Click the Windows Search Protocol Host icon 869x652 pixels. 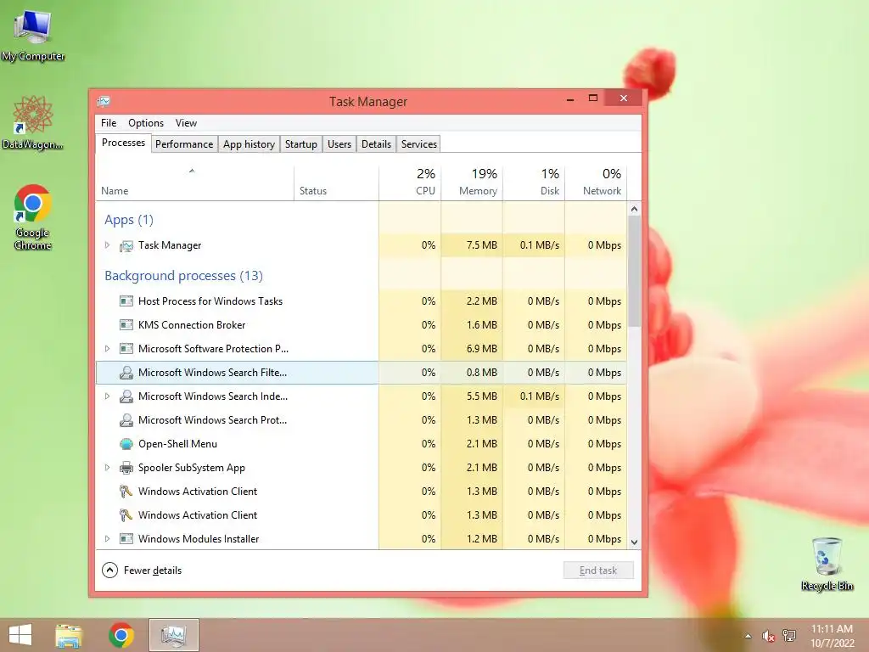tap(126, 420)
